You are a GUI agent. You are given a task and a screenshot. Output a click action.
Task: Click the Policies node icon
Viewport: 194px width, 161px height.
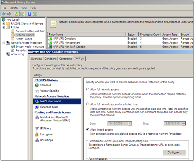tap(8, 27)
